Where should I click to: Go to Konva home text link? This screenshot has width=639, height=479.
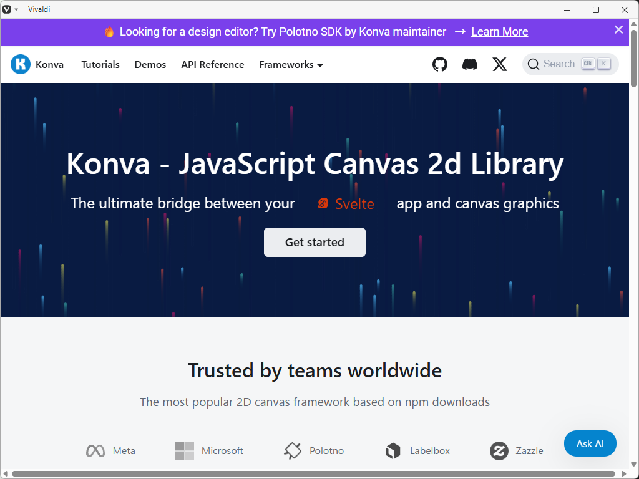point(50,65)
